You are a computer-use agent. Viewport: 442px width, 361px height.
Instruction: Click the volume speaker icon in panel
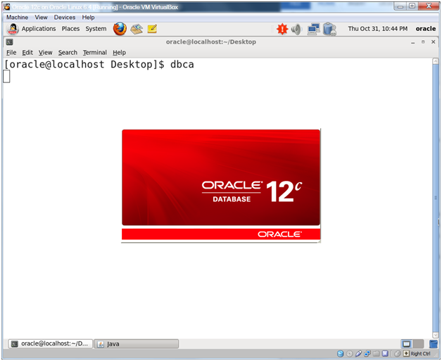296,29
